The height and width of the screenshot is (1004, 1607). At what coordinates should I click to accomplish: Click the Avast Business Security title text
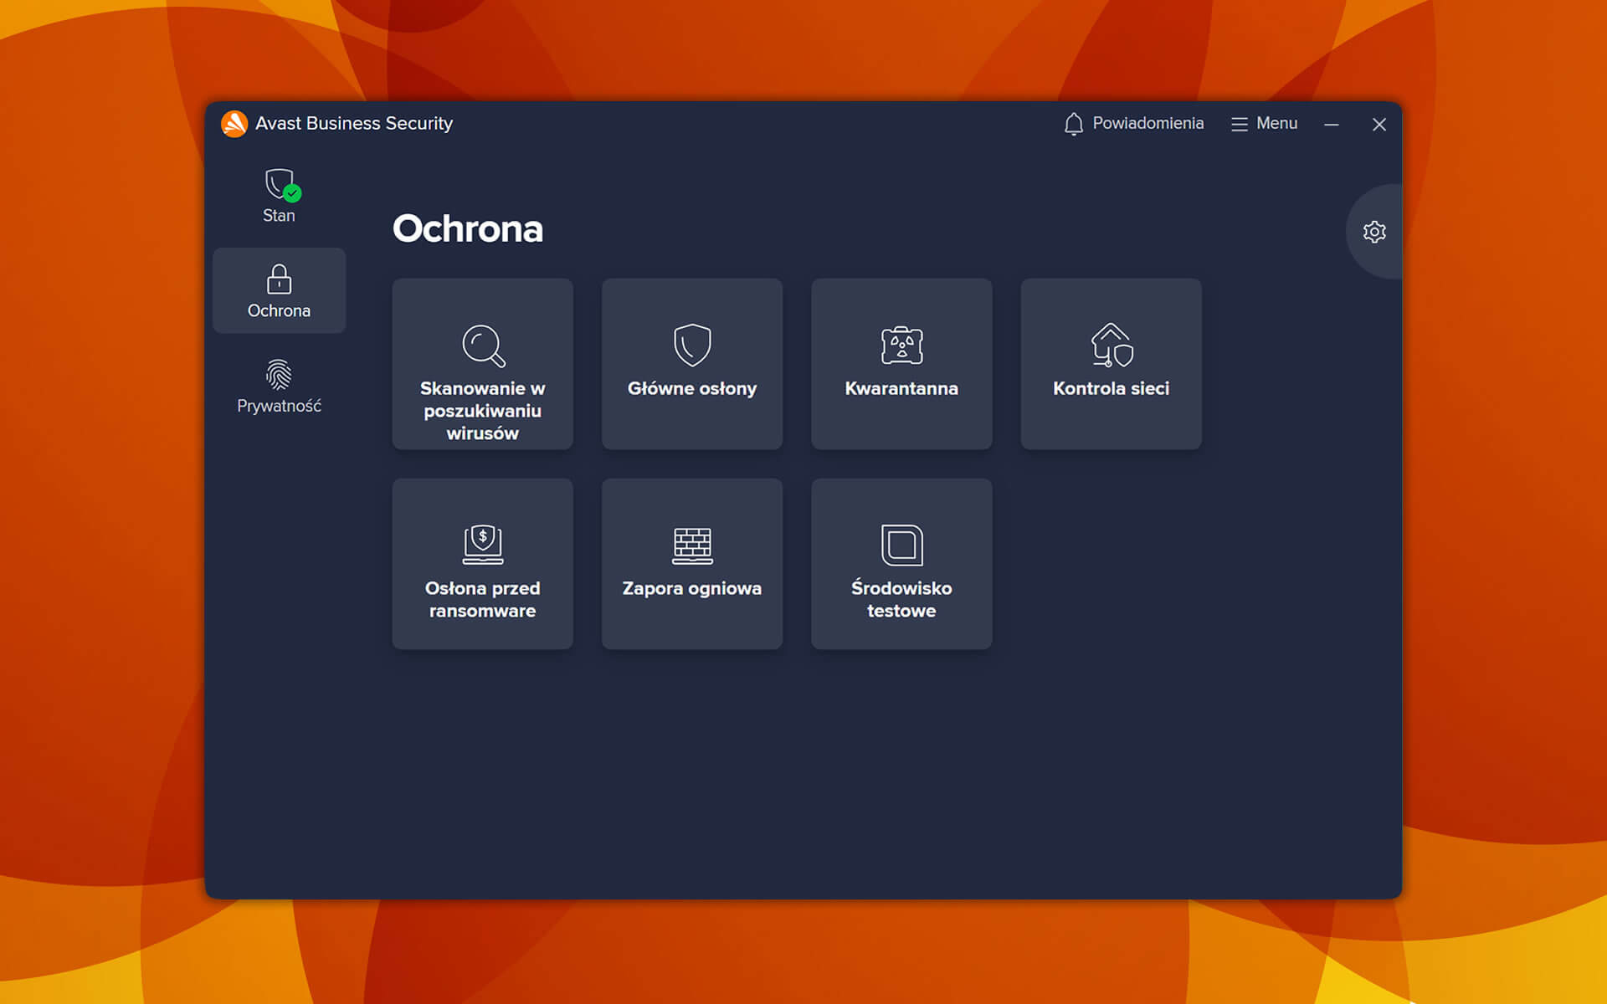[x=353, y=124]
